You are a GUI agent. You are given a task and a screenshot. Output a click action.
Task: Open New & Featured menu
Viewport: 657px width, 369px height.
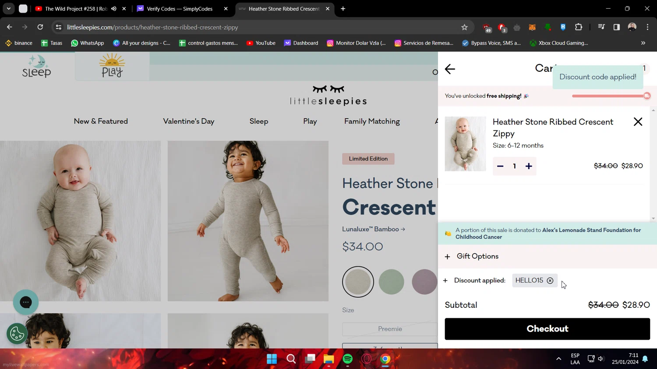[101, 122]
